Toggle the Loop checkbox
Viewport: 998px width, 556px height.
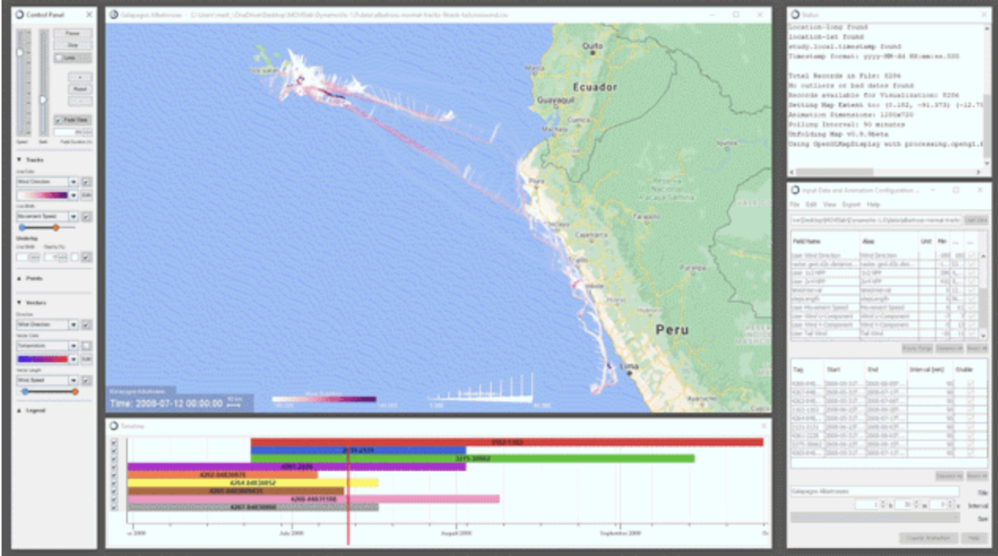point(58,58)
